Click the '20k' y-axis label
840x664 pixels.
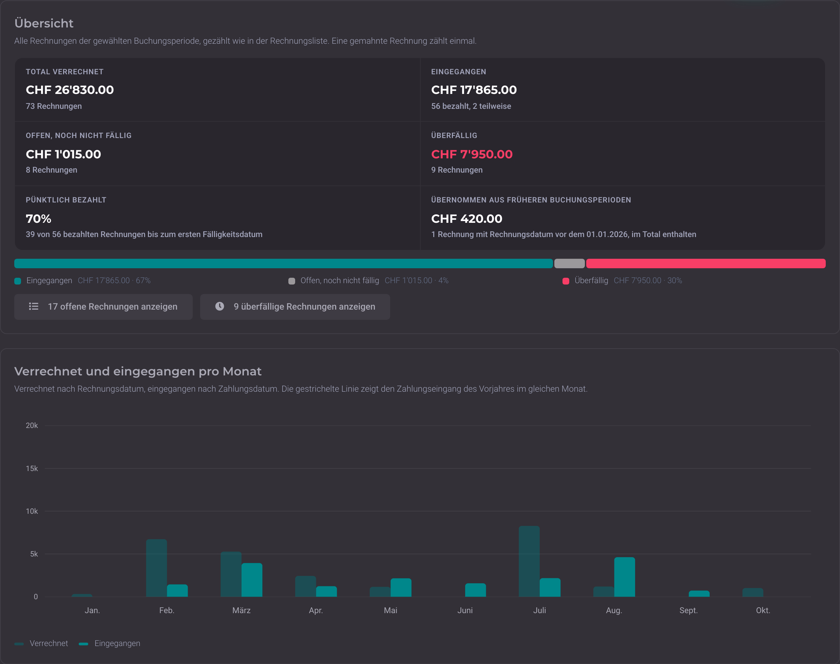[x=32, y=425]
